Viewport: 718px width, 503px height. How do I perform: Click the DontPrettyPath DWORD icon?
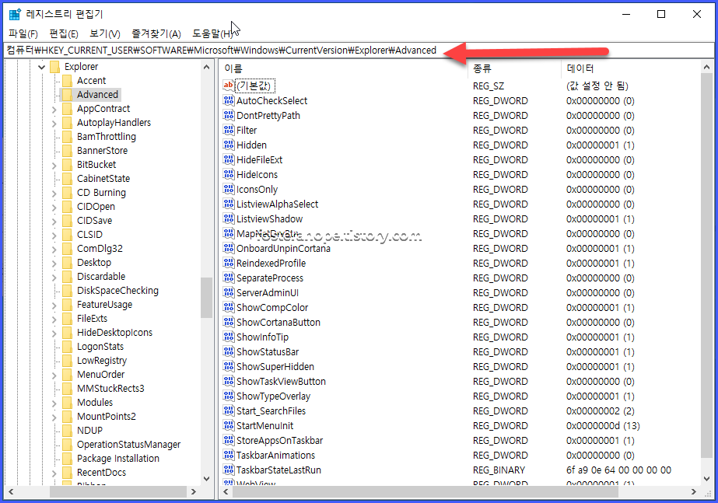coord(228,115)
